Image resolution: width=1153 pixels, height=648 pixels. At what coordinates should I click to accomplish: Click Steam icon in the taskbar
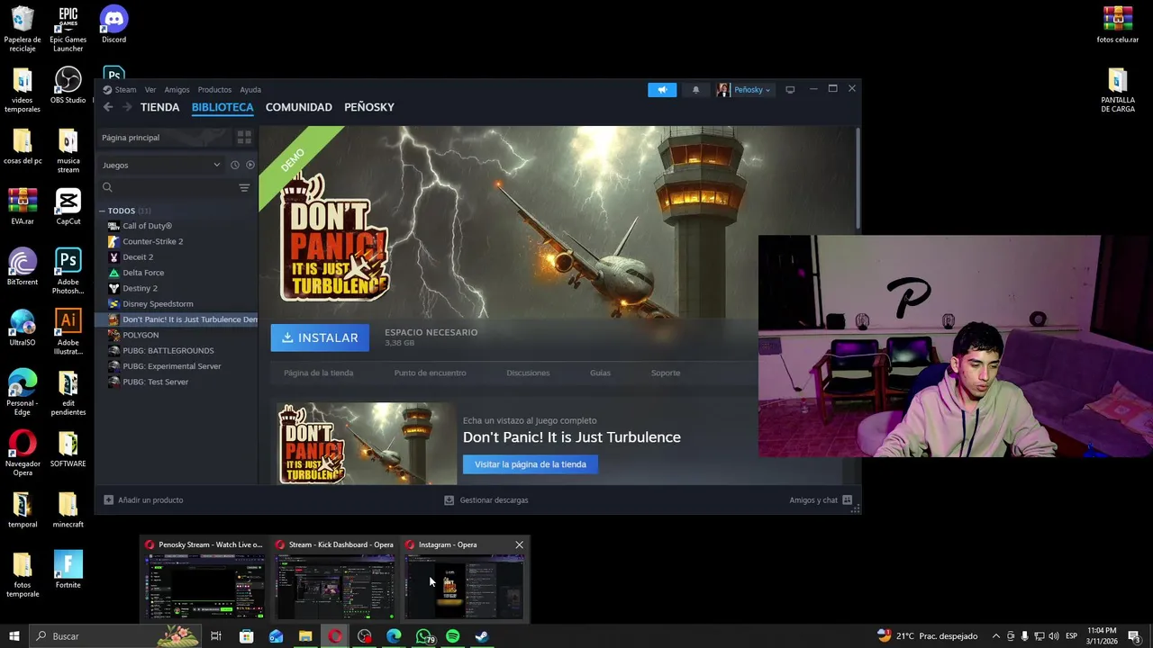point(482,636)
